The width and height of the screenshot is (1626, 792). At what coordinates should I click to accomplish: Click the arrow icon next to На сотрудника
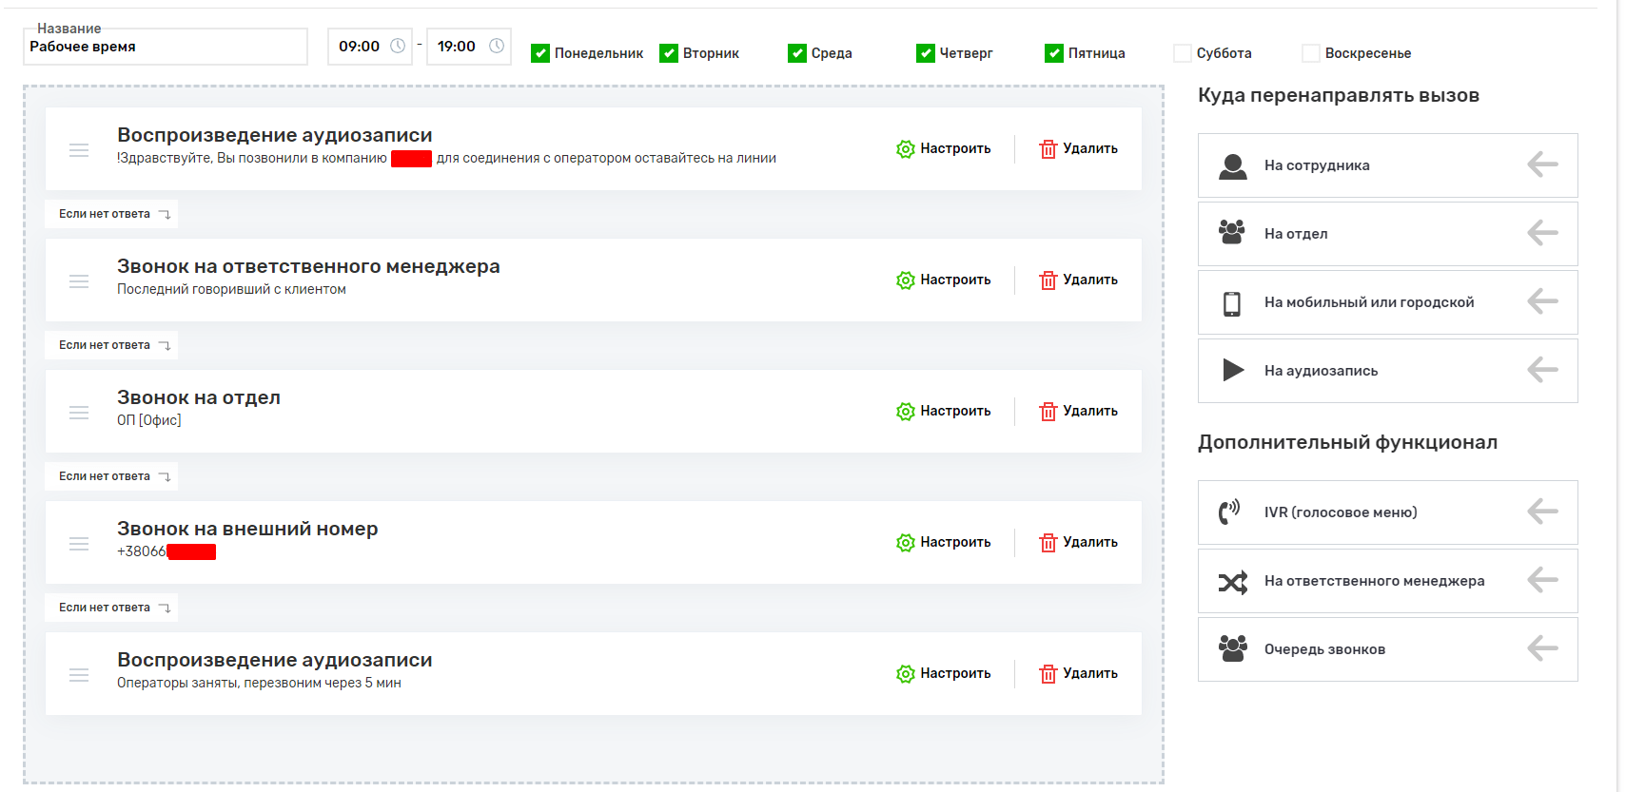coord(1541,165)
